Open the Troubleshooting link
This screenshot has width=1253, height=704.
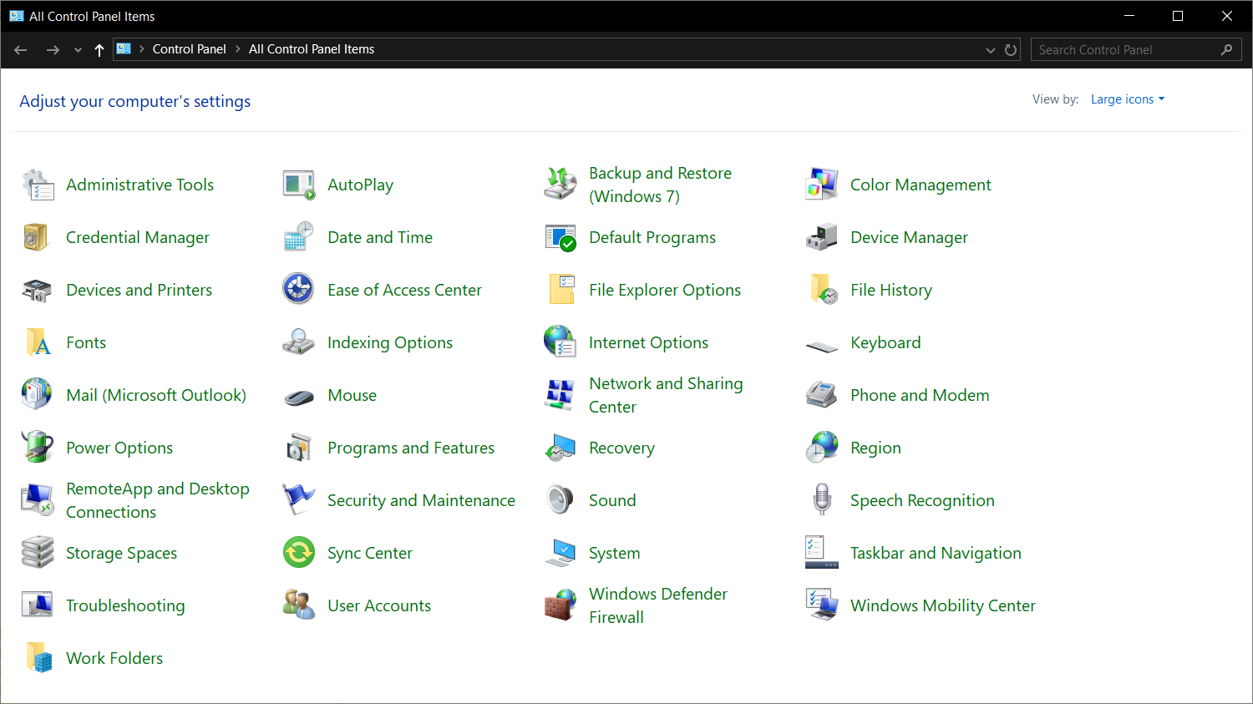(x=125, y=605)
